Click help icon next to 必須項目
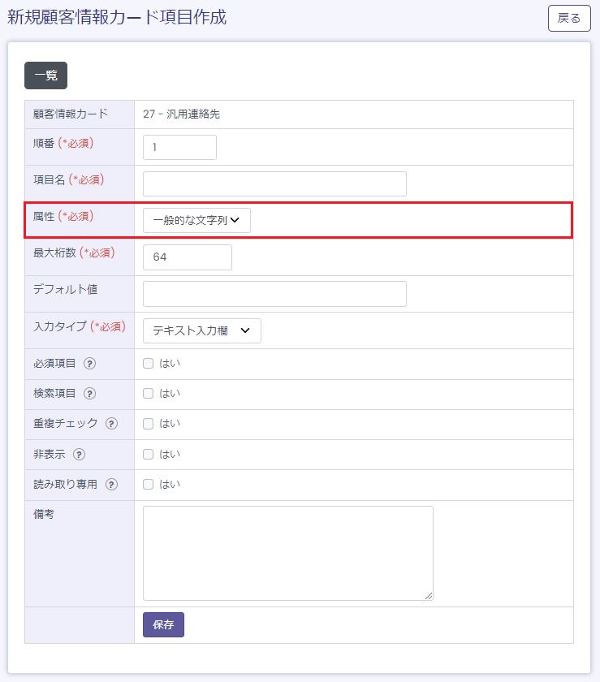Screen dimensions: 600x682 pyautogui.click(x=90, y=364)
